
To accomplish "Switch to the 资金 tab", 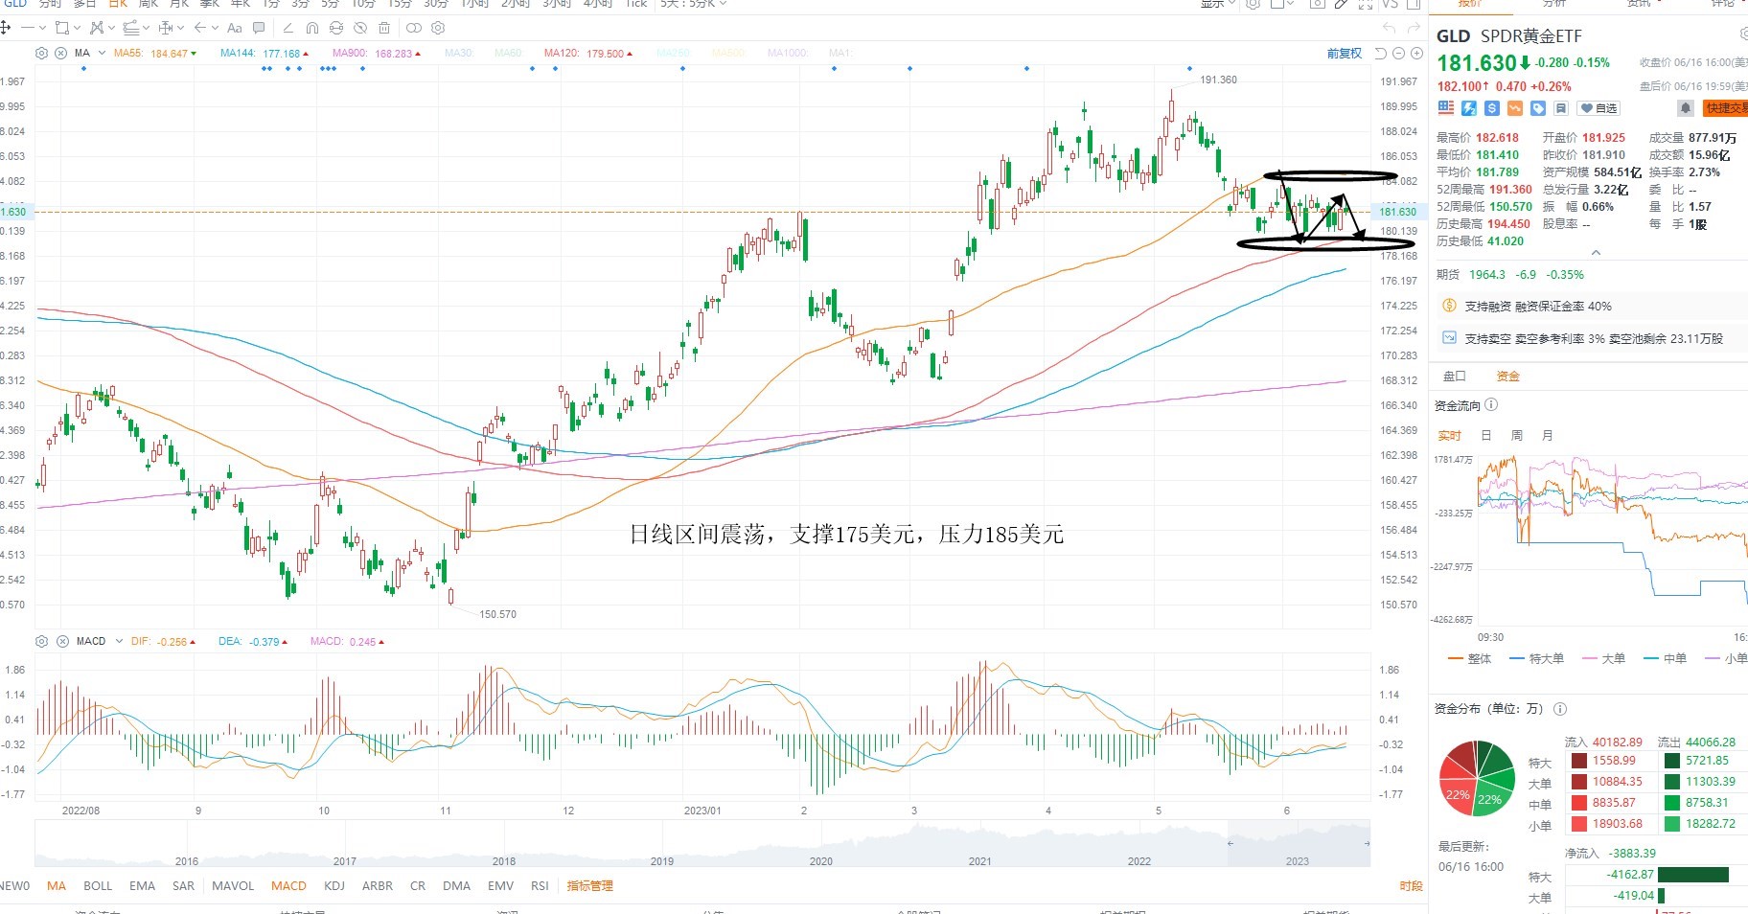I will [1508, 377].
